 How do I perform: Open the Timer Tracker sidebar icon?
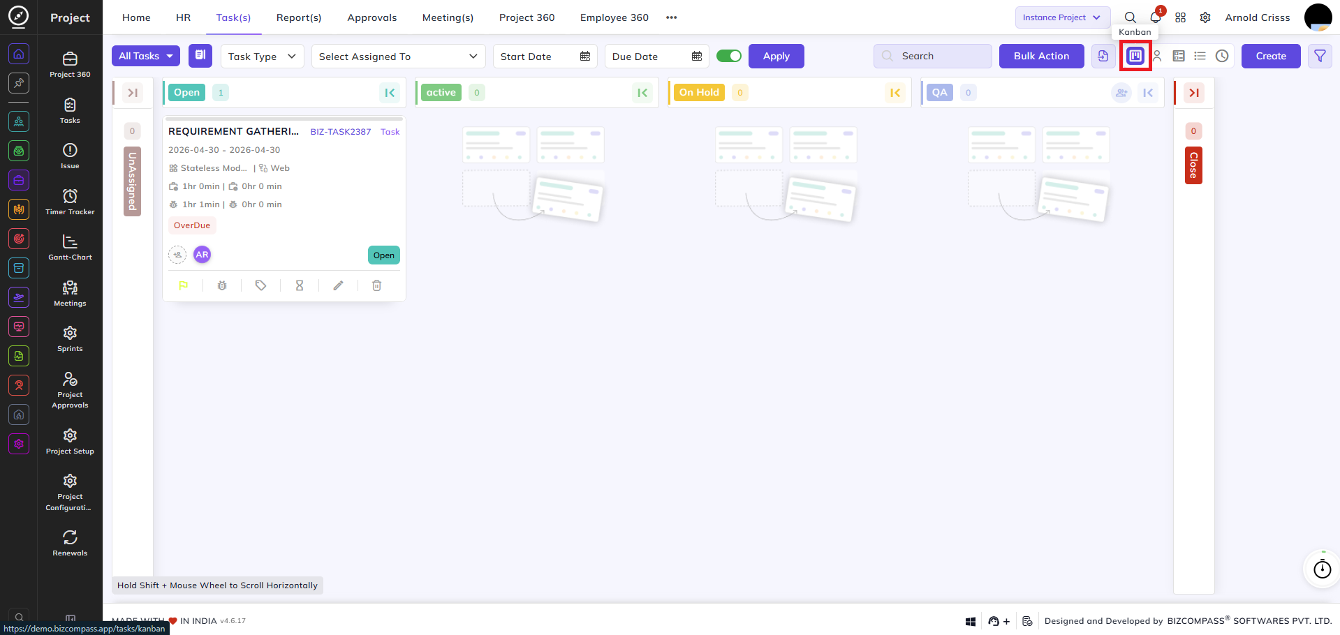(x=70, y=202)
